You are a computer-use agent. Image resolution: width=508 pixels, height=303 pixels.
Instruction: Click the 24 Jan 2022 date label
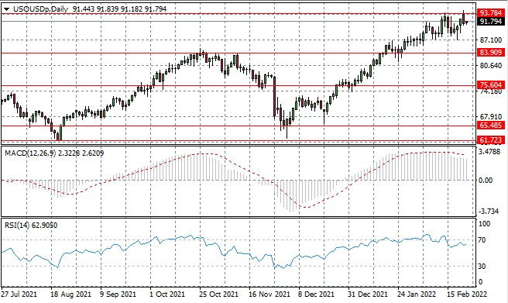417,294
